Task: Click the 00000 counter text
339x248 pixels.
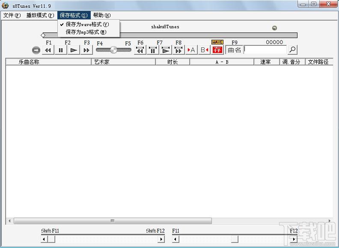Action: pos(274,42)
